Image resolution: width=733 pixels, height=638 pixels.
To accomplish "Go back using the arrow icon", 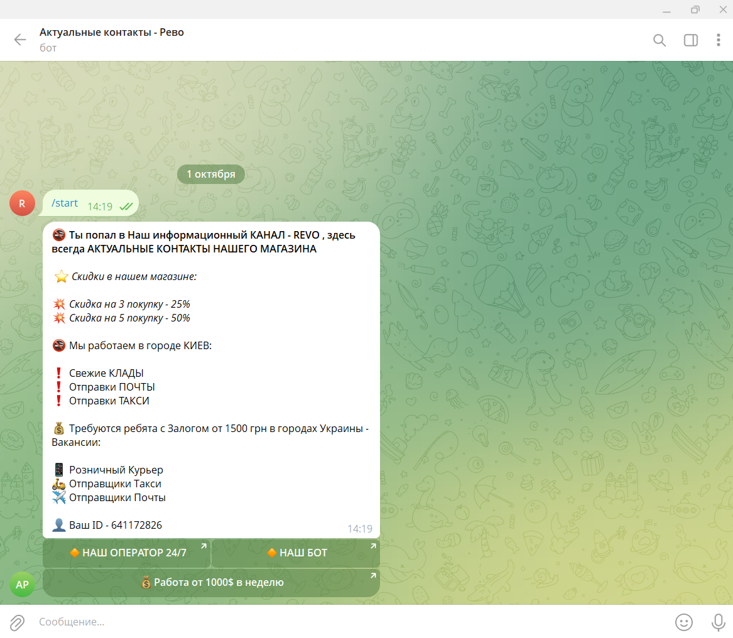I will [x=20, y=40].
